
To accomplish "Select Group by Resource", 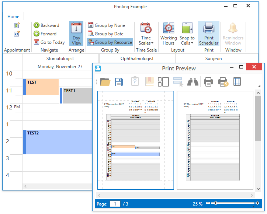I will click(110, 42).
